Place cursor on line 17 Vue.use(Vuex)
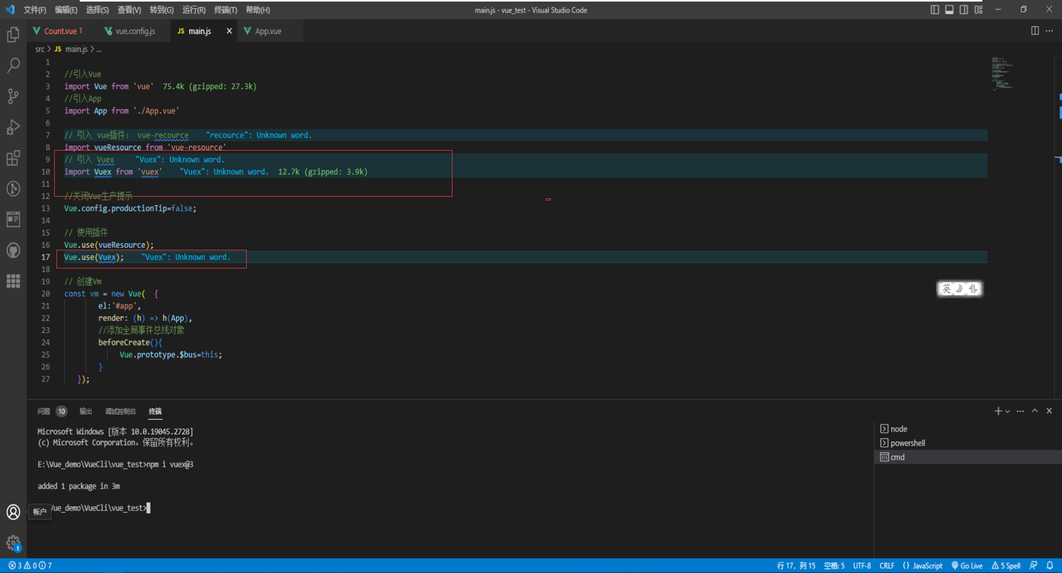The image size is (1062, 573). (x=93, y=257)
